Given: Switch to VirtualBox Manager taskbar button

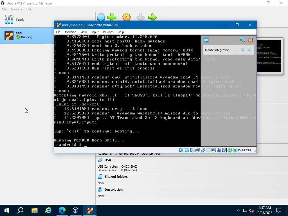Looking at the screenshot, I should tap(76, 210).
